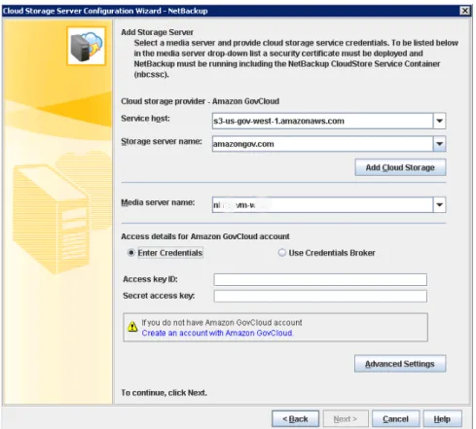The width and height of the screenshot is (476, 429).
Task: Open the Storage server name dropdown
Action: point(439,144)
